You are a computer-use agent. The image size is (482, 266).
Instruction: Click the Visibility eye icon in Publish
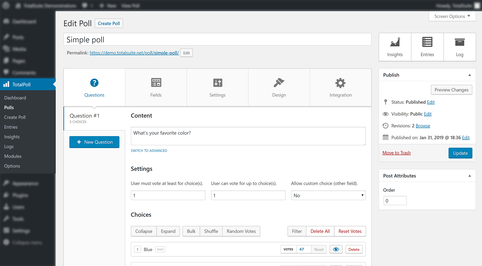[386, 114]
